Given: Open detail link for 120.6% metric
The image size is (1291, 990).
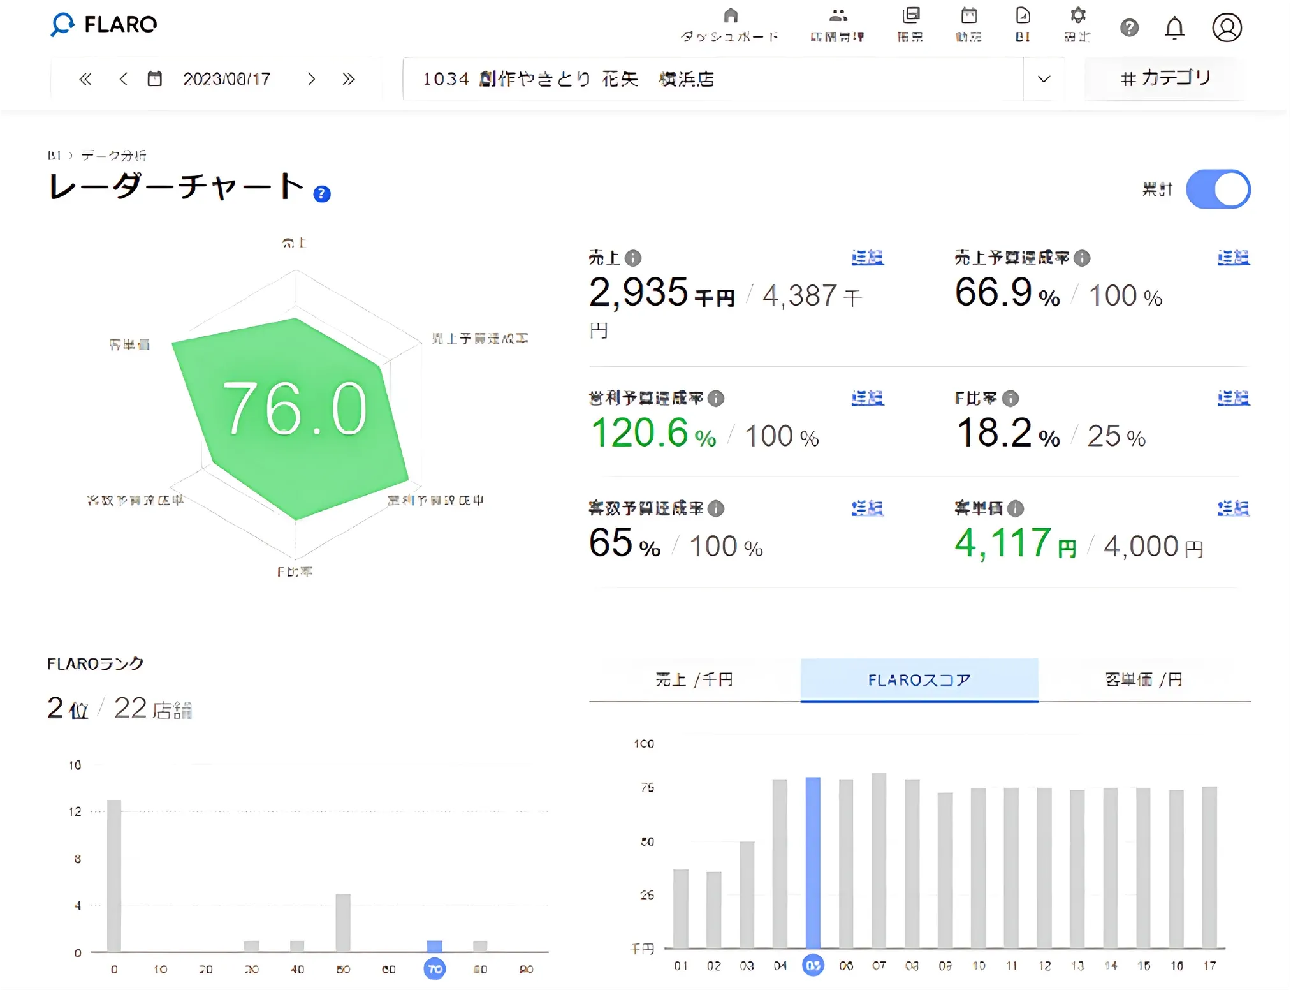Looking at the screenshot, I should pyautogui.click(x=867, y=399).
